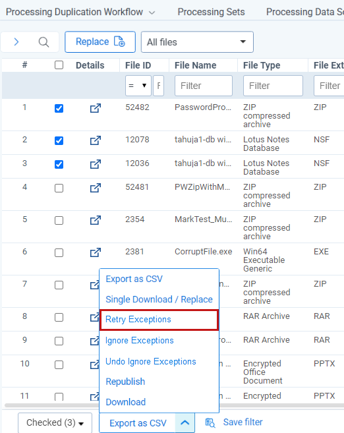The image size is (344, 433).
Task: Sort by File Type column header
Action: [262, 65]
